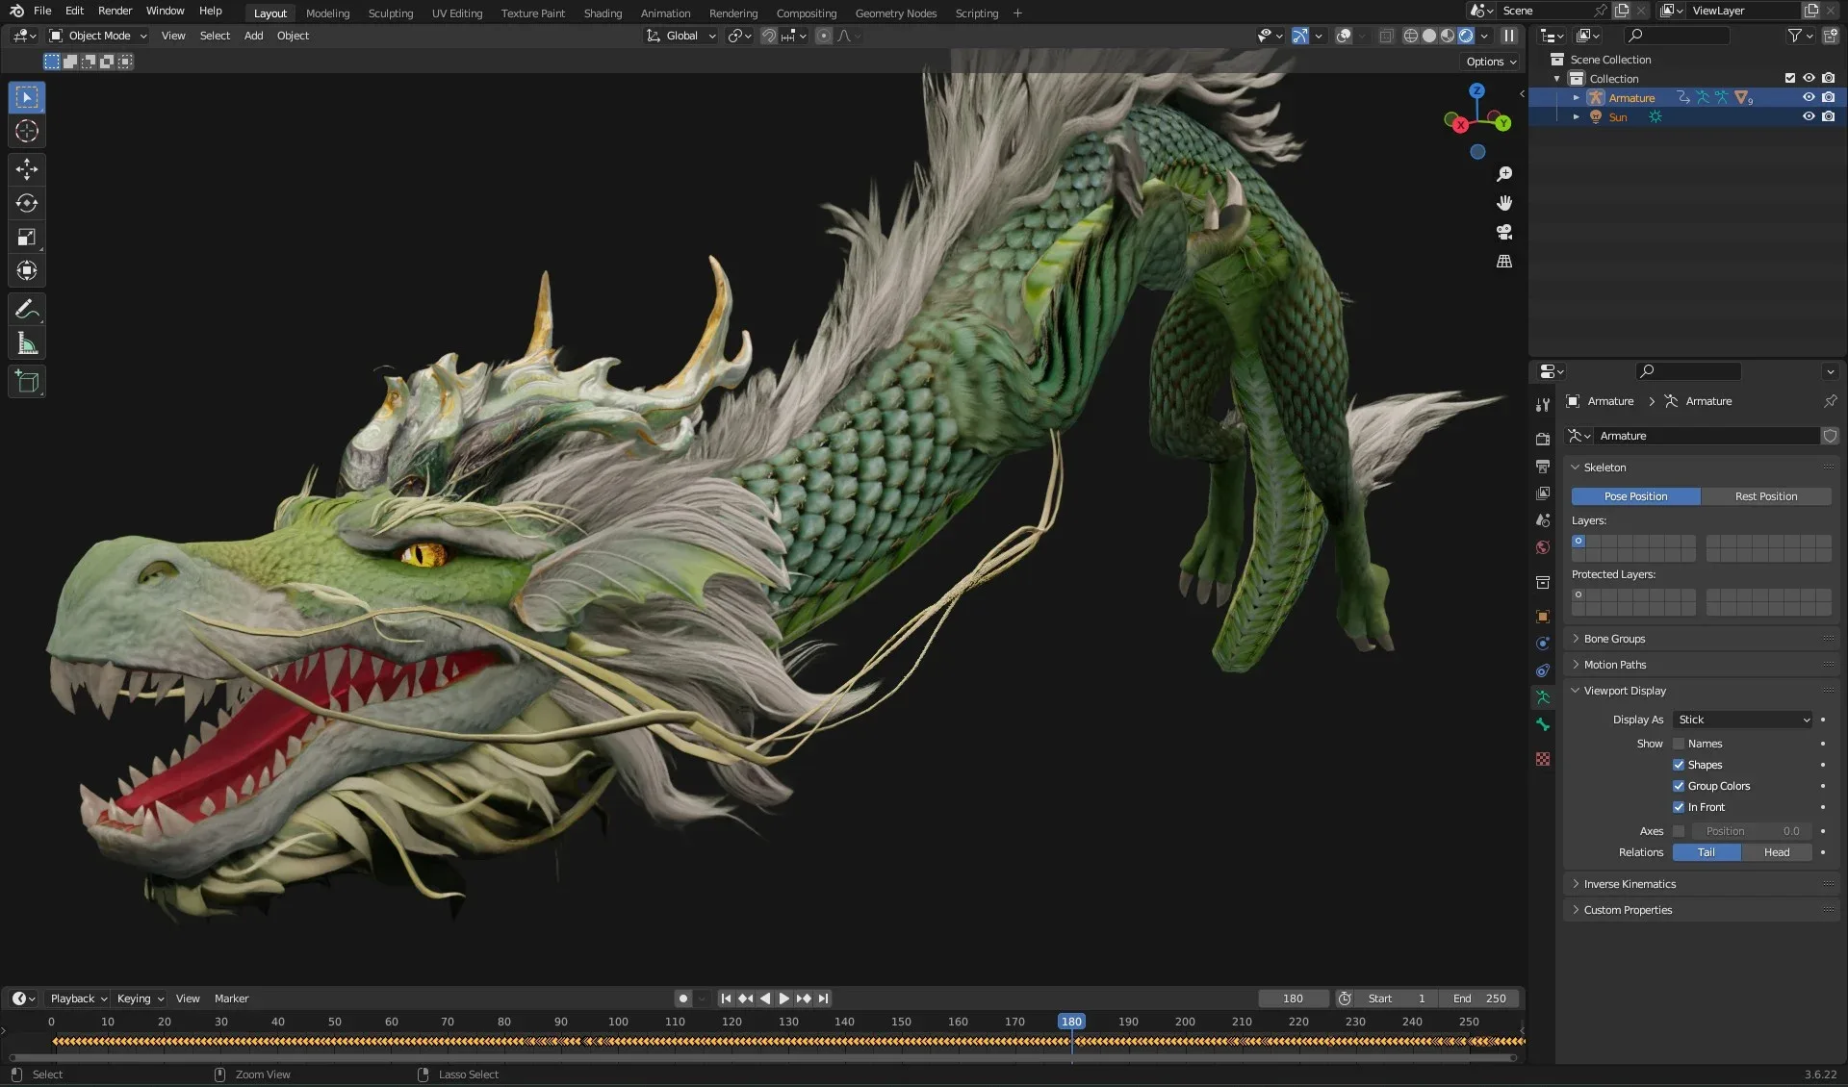The height and width of the screenshot is (1087, 1848).
Task: Open the Display As Stick dropdown
Action: [1742, 719]
